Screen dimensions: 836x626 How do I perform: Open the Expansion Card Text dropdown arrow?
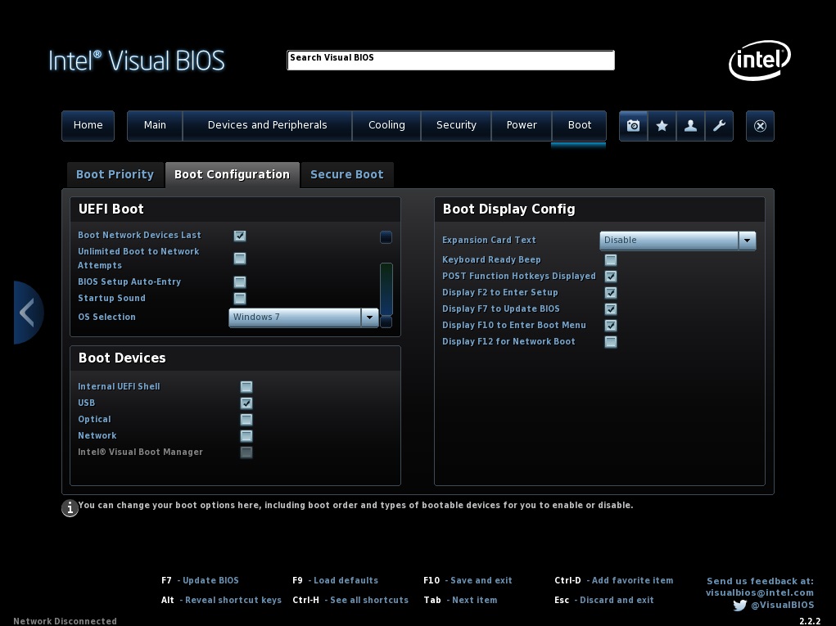pyautogui.click(x=747, y=241)
